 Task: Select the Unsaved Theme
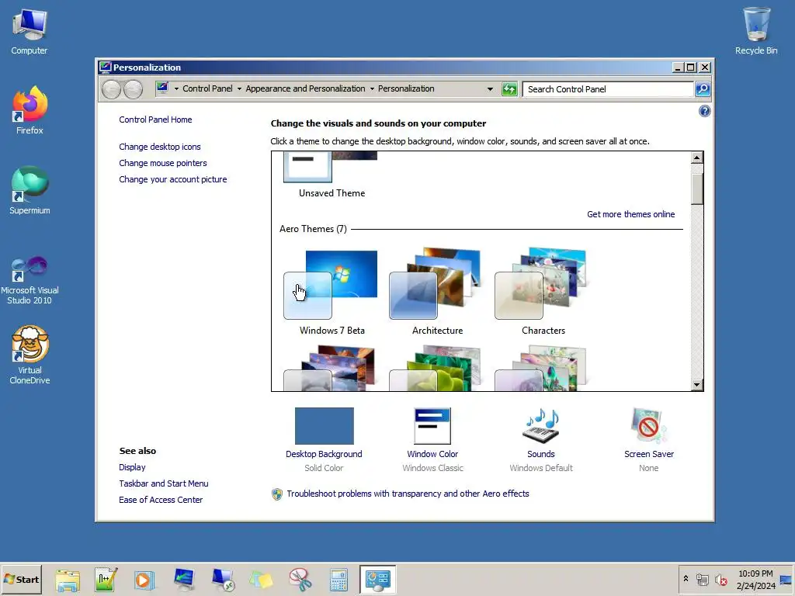tap(331, 175)
